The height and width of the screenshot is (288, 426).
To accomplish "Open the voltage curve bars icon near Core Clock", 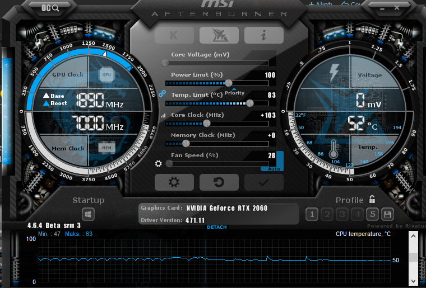I will coord(163,115).
